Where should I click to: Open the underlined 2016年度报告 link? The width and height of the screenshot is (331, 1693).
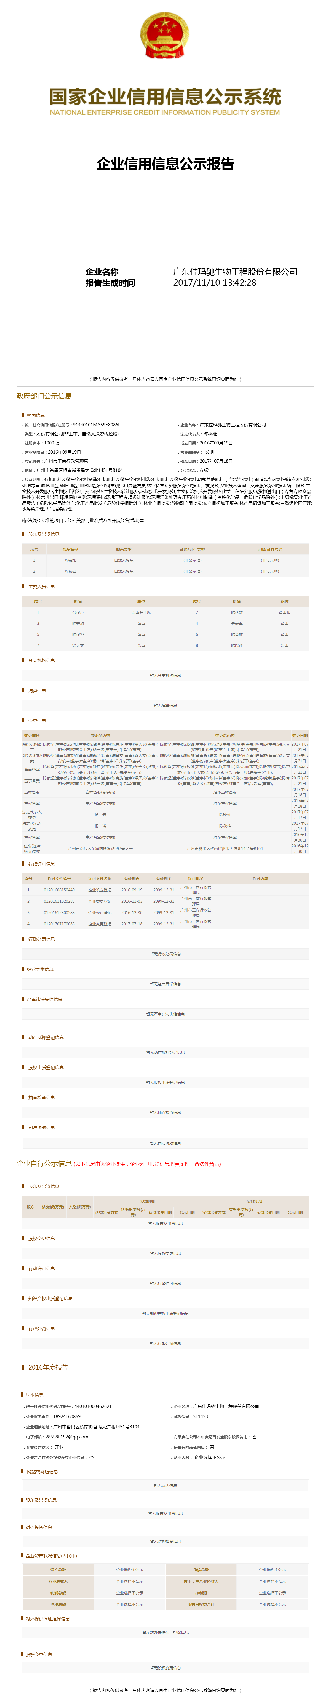tap(48, 1367)
